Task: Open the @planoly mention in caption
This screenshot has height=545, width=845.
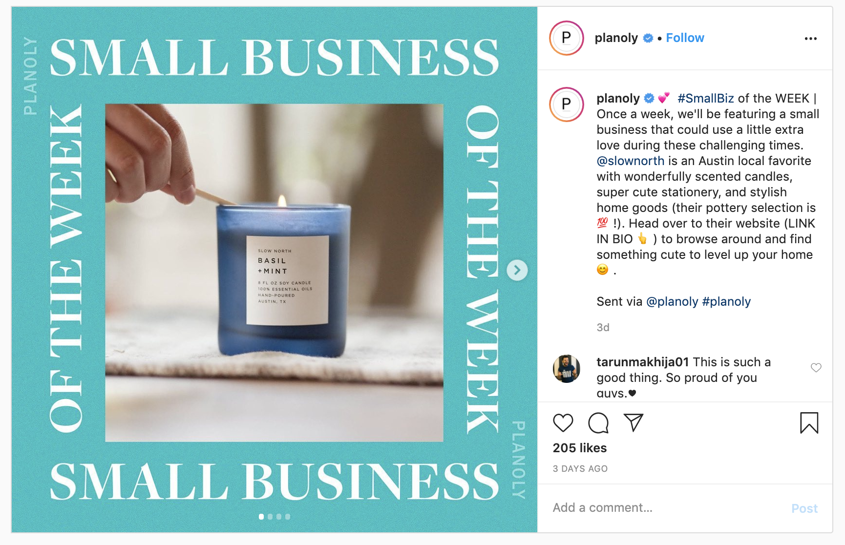Action: tap(672, 302)
